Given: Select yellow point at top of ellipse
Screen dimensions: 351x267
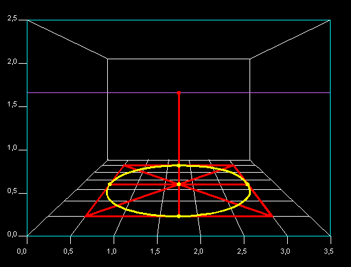Looking at the screenshot, I should click(179, 166).
